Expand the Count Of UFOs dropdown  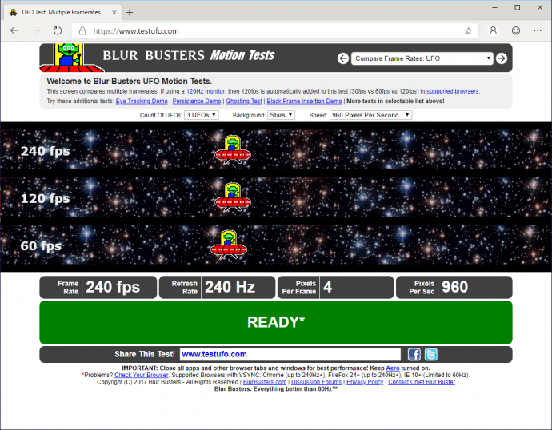(x=201, y=115)
